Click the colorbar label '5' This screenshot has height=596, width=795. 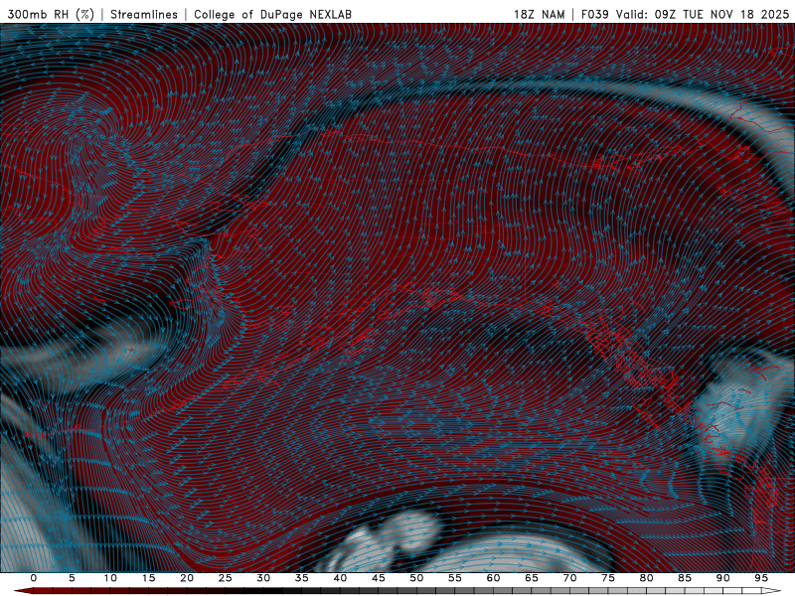(72, 578)
